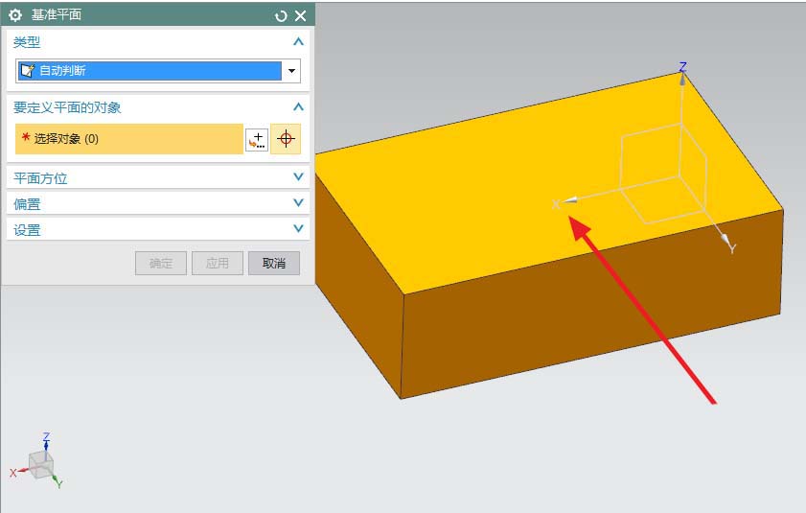This screenshot has height=513, width=806.
Task: Click the select object crosshair icon
Action: click(286, 139)
